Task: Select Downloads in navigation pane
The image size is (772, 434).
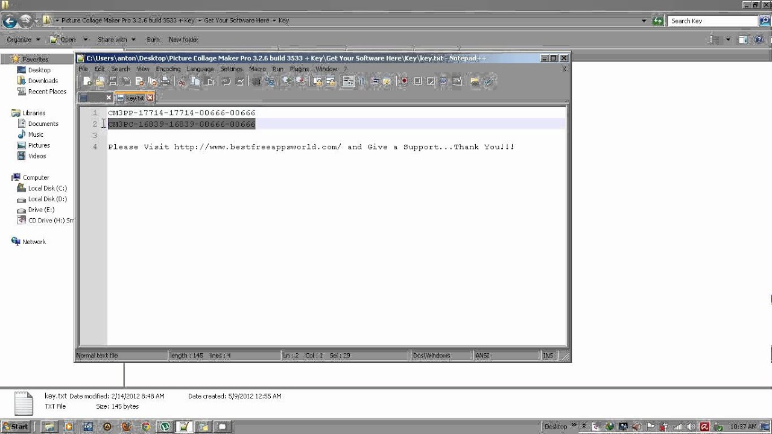Action: pyautogui.click(x=43, y=81)
